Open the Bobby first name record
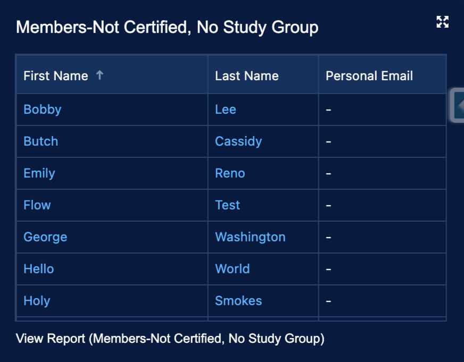Image resolution: width=464 pixels, height=362 pixels. pos(43,110)
